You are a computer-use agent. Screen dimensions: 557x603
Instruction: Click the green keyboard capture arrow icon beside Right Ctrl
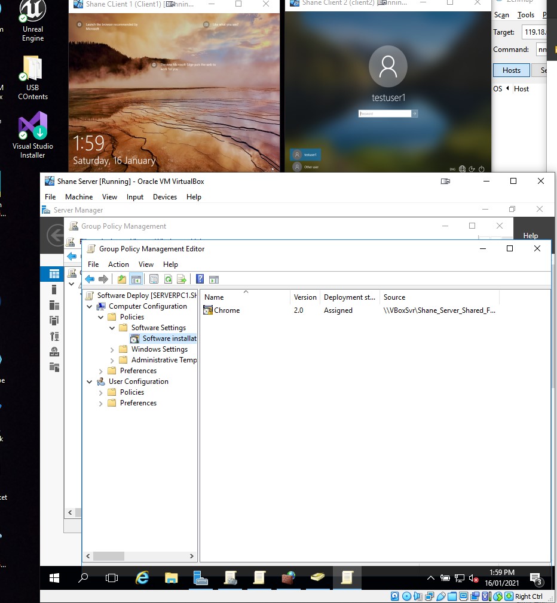coord(509,596)
